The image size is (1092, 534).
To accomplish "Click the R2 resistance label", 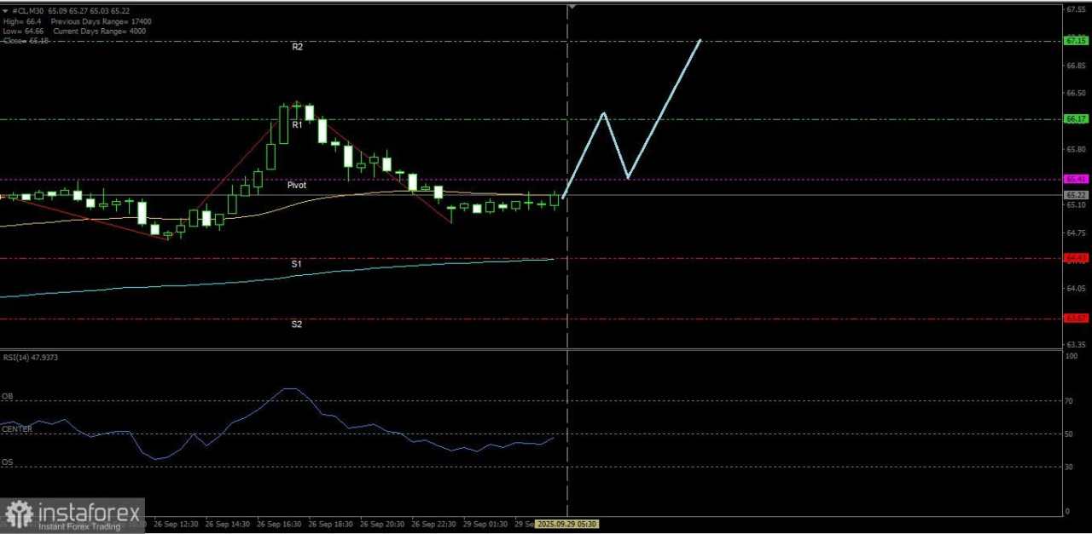I will coord(297,47).
